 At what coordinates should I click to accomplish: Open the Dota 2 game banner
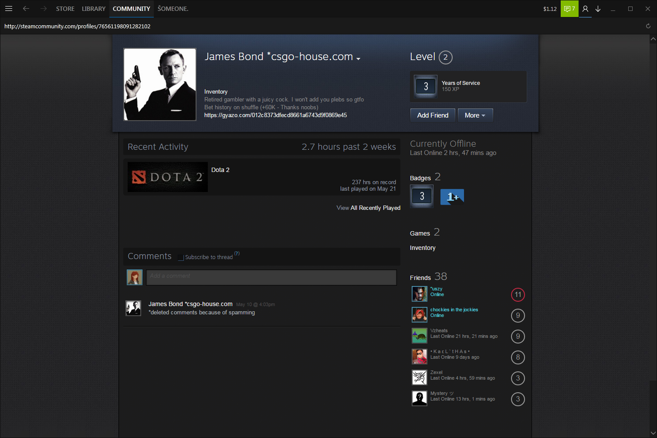pos(167,177)
